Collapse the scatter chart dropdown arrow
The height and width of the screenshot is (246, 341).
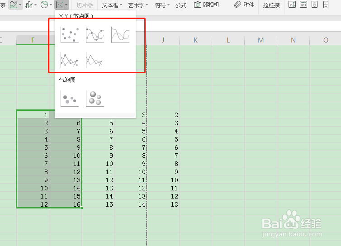[66, 5]
